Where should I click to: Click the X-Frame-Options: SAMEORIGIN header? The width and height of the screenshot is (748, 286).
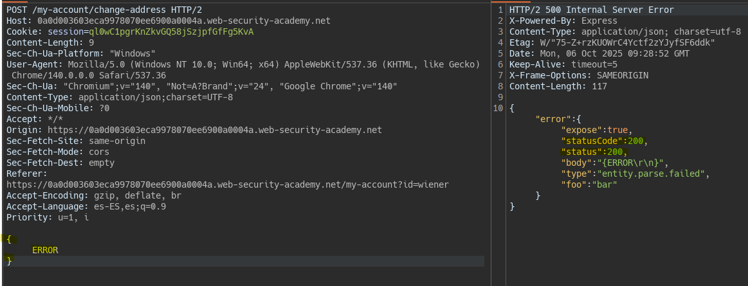pos(578,75)
